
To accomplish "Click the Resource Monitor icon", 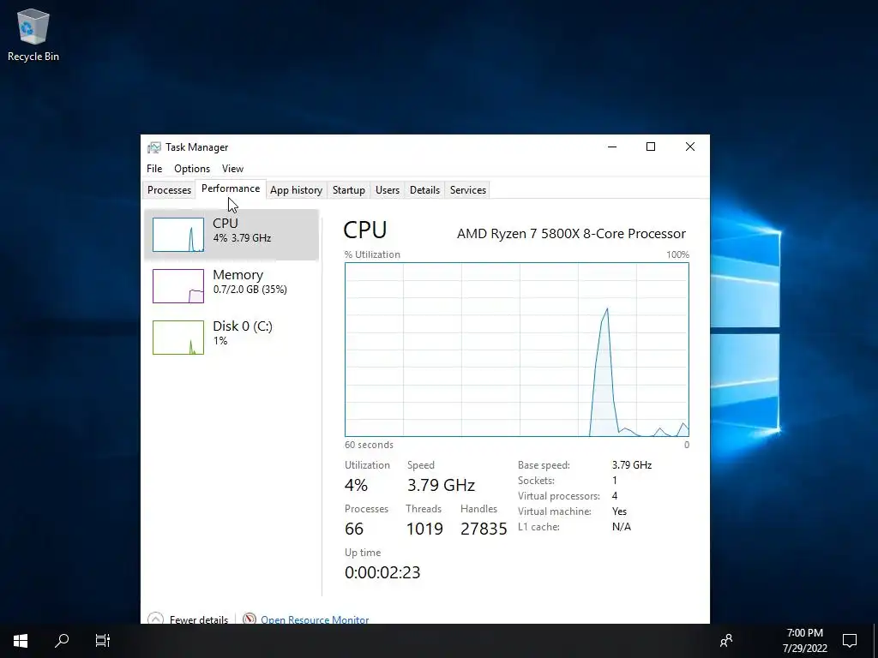I will tap(250, 619).
